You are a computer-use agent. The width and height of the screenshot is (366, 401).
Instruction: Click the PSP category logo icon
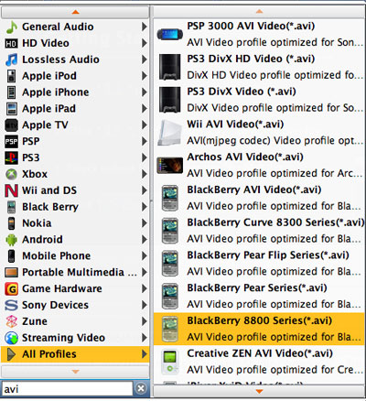coord(11,142)
